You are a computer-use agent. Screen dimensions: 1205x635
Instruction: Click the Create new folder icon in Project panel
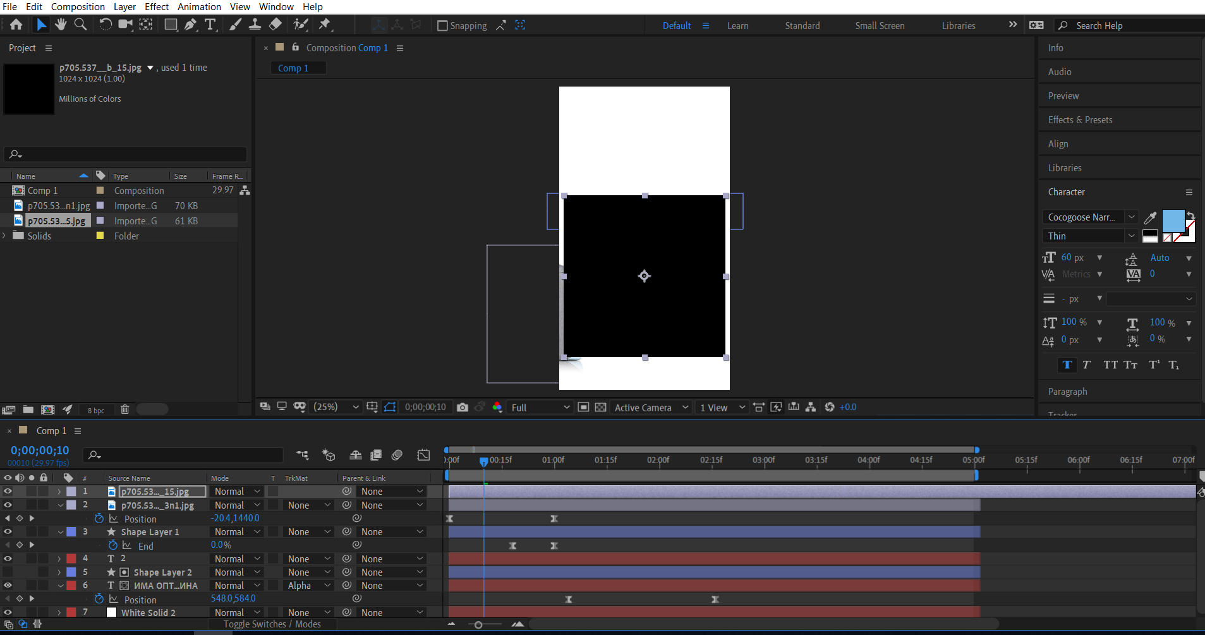coord(28,409)
